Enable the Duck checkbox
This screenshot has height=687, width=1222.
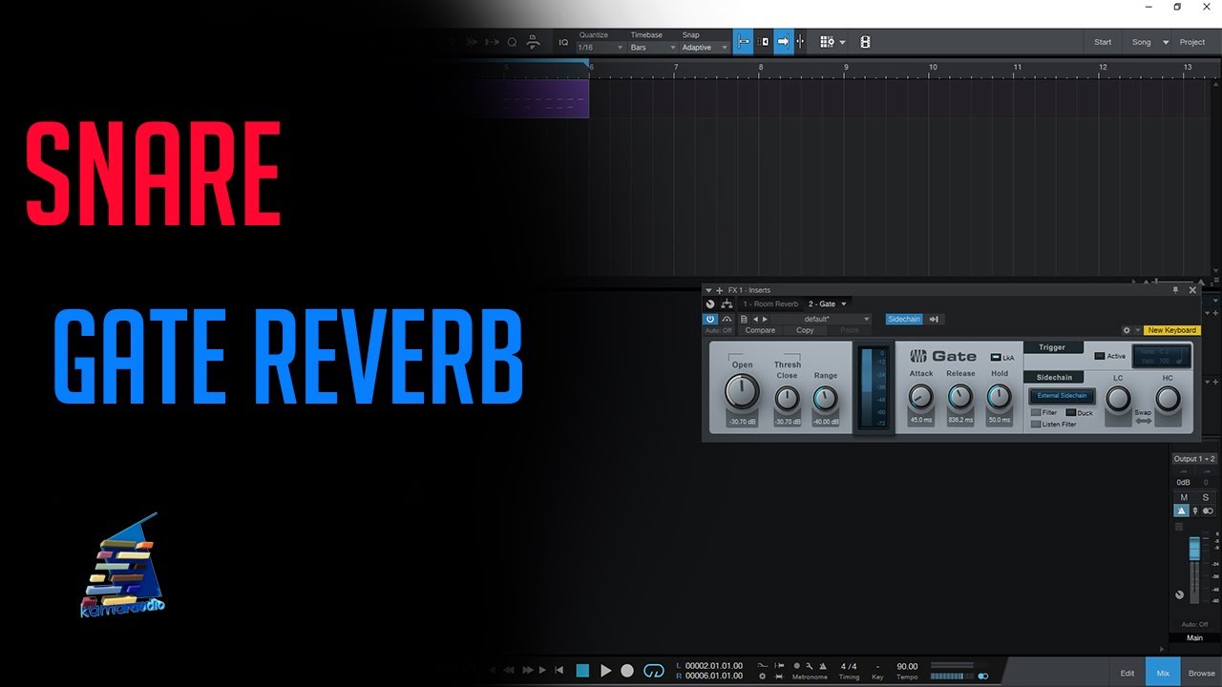pos(1071,412)
